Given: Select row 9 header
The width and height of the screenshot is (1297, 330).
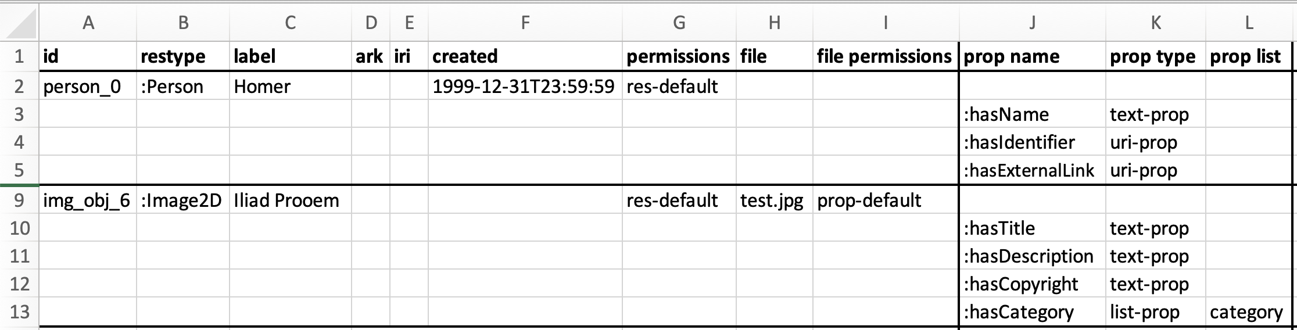Looking at the screenshot, I should pos(19,200).
